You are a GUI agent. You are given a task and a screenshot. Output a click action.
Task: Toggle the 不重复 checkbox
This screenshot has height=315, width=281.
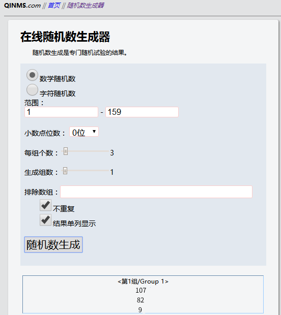tap(45, 205)
